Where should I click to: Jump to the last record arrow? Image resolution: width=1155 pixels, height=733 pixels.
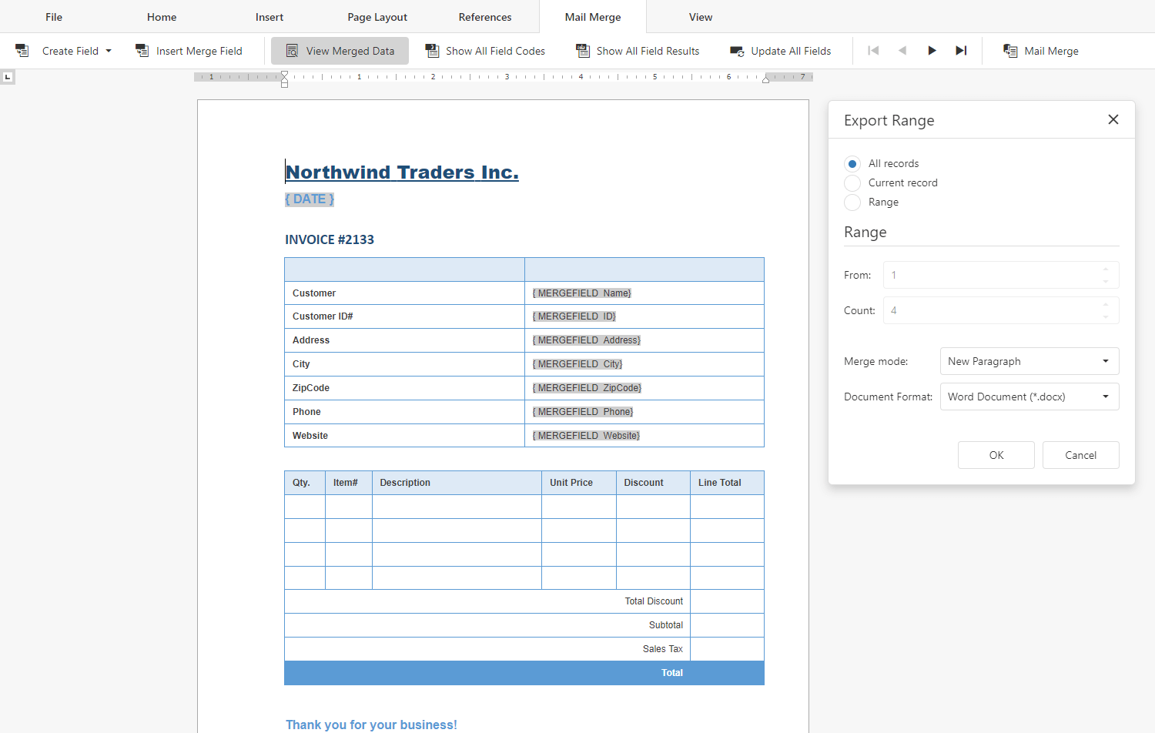pyautogui.click(x=961, y=51)
